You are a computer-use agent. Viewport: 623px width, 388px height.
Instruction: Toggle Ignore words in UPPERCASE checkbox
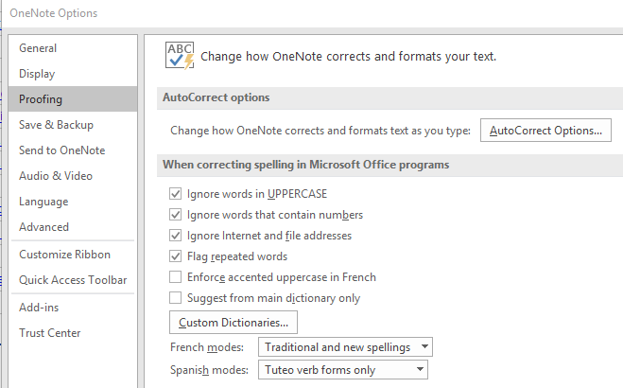point(175,194)
